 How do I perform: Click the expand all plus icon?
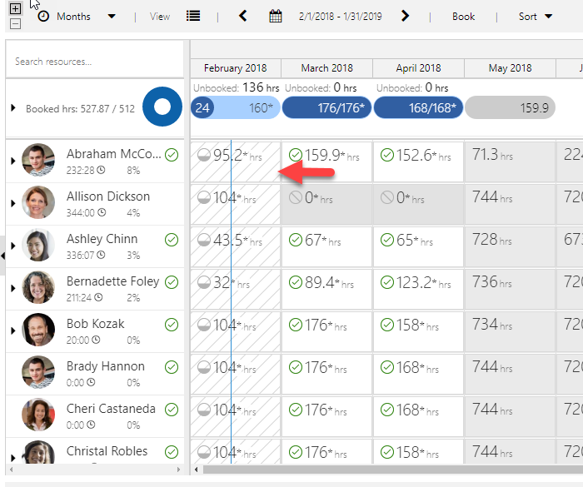pyautogui.click(x=15, y=9)
